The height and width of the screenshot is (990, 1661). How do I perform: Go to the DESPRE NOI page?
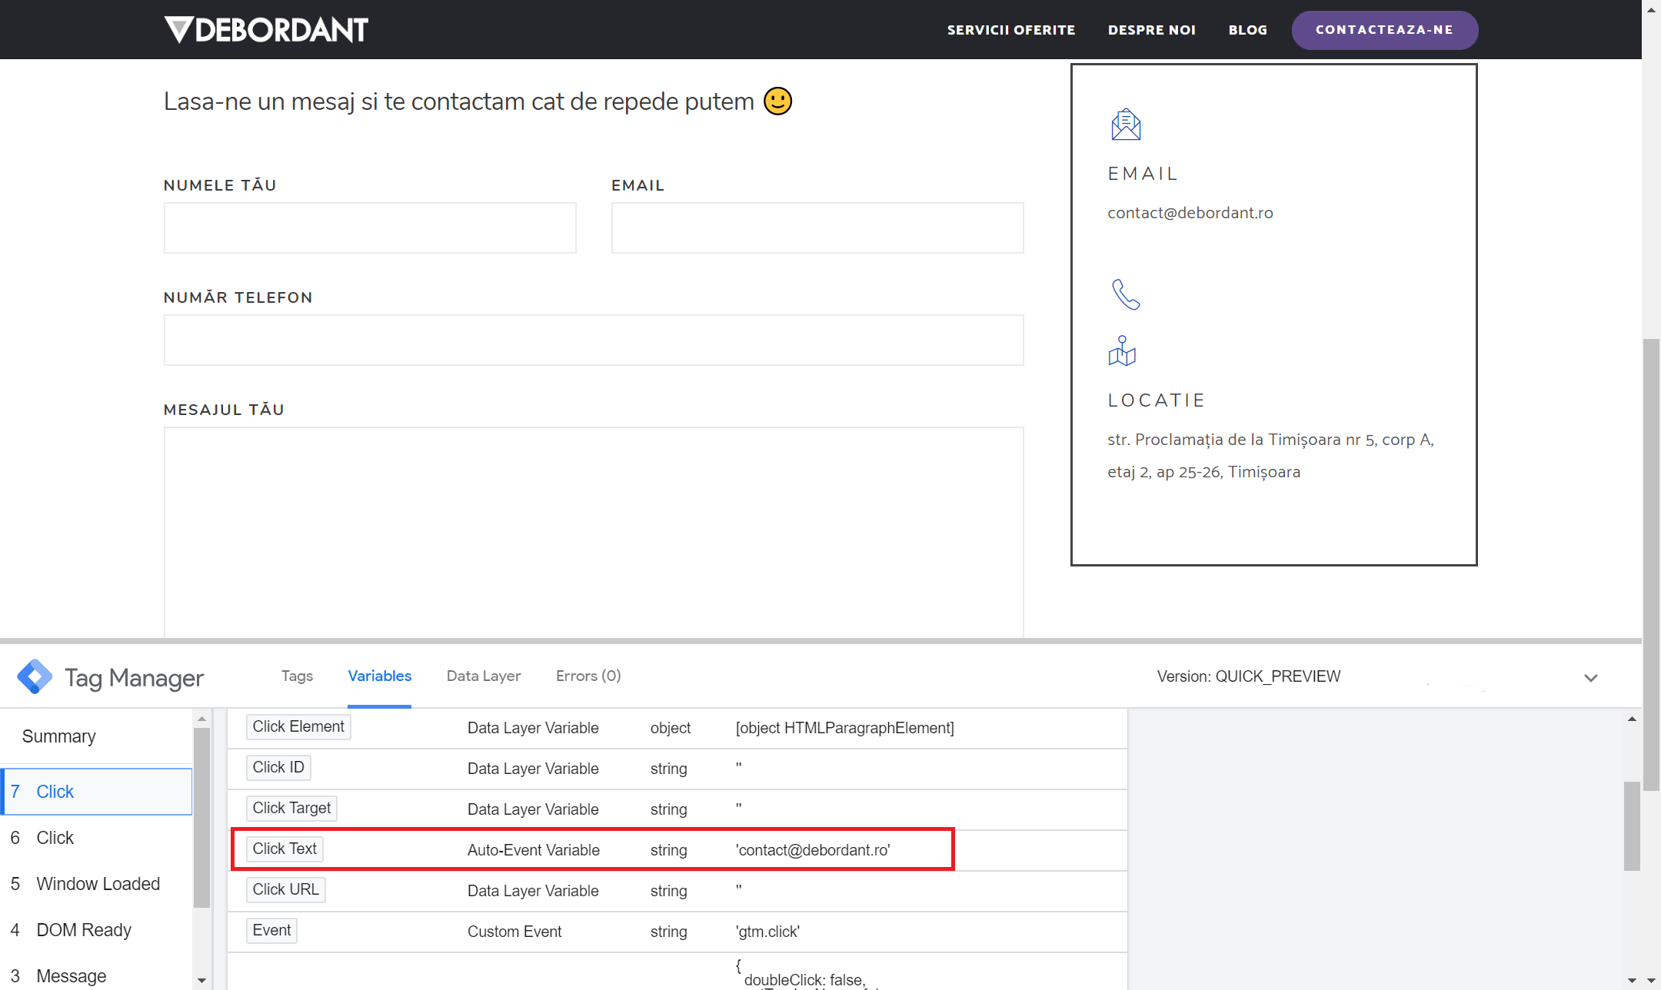pyautogui.click(x=1151, y=30)
